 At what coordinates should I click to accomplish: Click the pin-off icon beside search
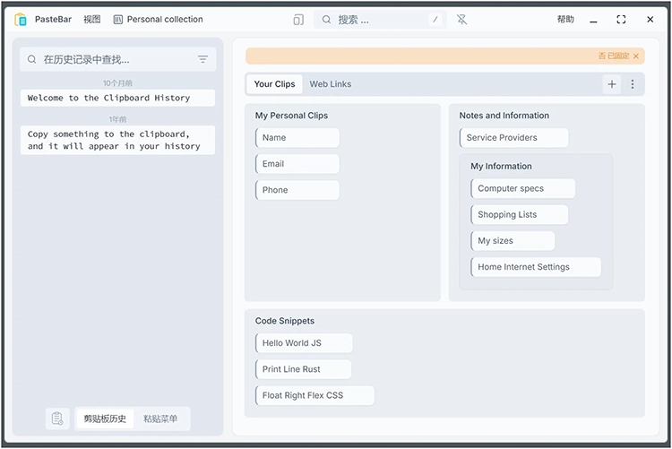pos(461,20)
